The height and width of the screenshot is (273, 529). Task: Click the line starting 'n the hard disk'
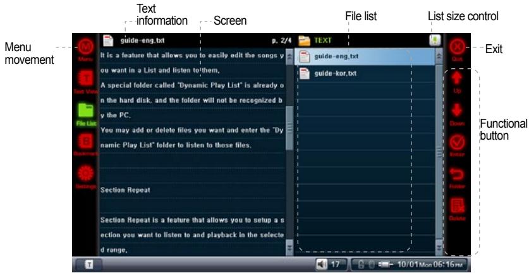192,100
